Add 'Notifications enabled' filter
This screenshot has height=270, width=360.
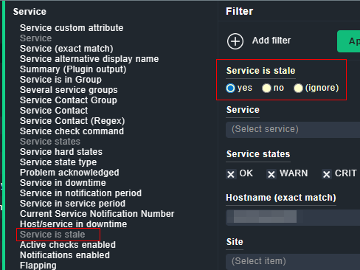click(x=65, y=255)
